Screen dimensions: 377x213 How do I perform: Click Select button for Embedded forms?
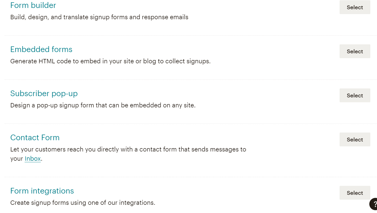click(355, 51)
